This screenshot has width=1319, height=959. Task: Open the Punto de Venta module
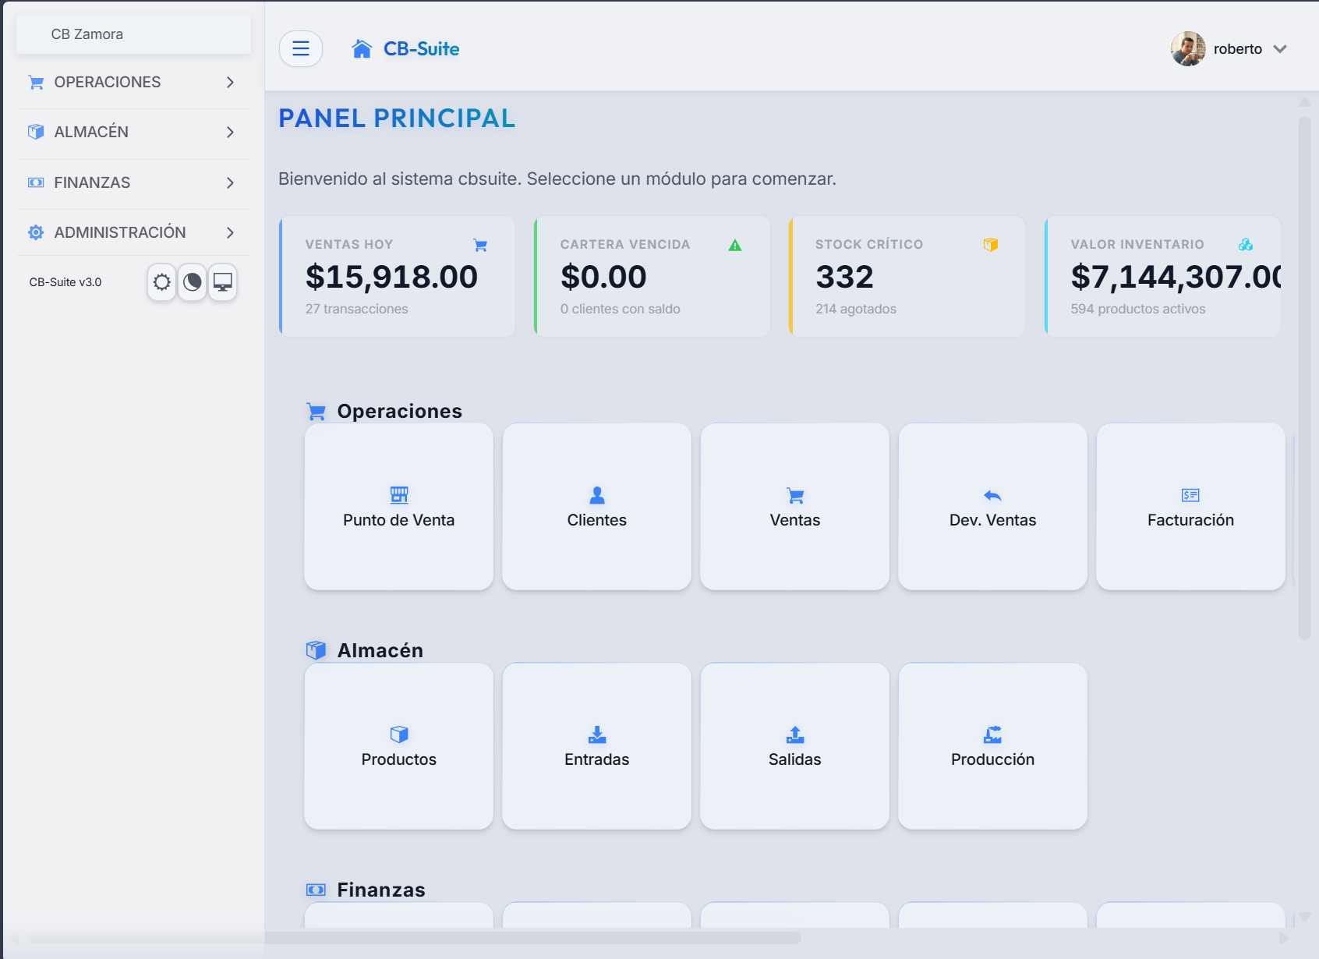pyautogui.click(x=399, y=507)
